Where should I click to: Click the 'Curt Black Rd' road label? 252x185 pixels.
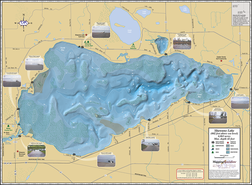click(x=12, y=68)
